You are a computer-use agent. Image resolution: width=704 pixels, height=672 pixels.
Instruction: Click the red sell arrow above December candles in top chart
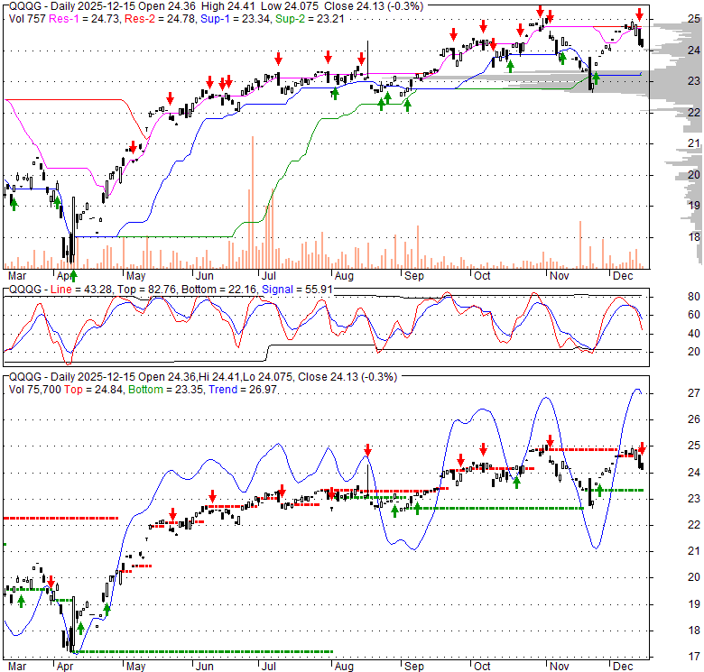[639, 14]
